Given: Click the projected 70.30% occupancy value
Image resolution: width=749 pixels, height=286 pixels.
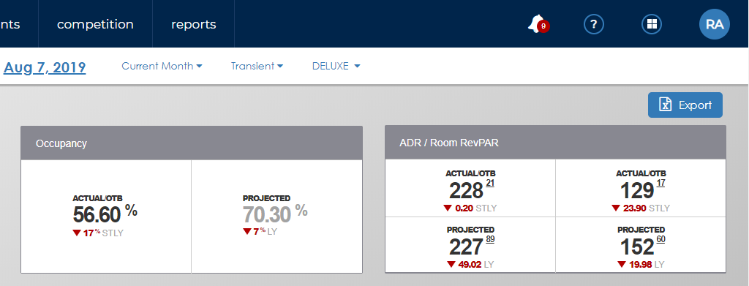Looking at the screenshot, I should pos(275,214).
